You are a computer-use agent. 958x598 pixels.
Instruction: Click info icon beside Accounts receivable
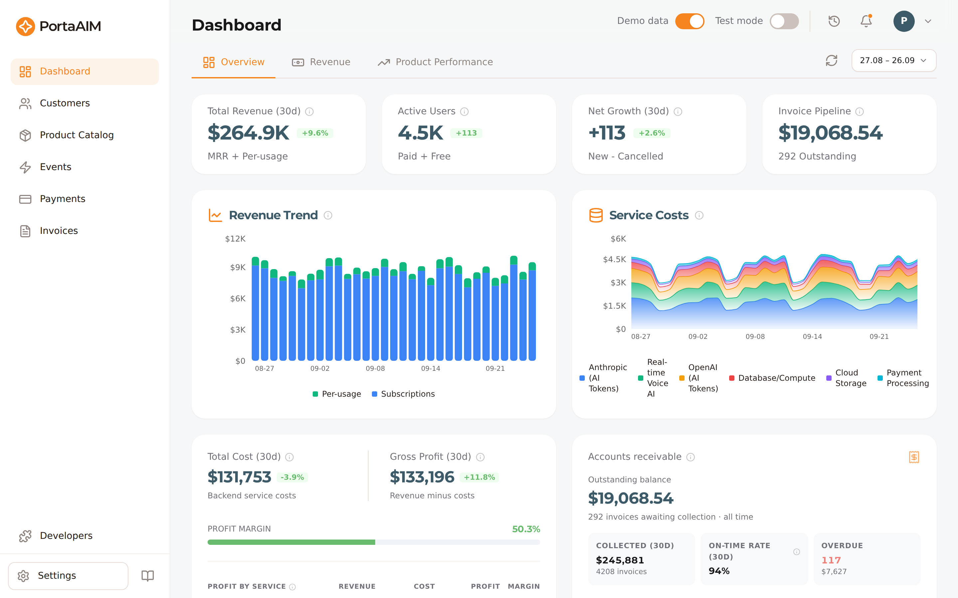point(691,457)
